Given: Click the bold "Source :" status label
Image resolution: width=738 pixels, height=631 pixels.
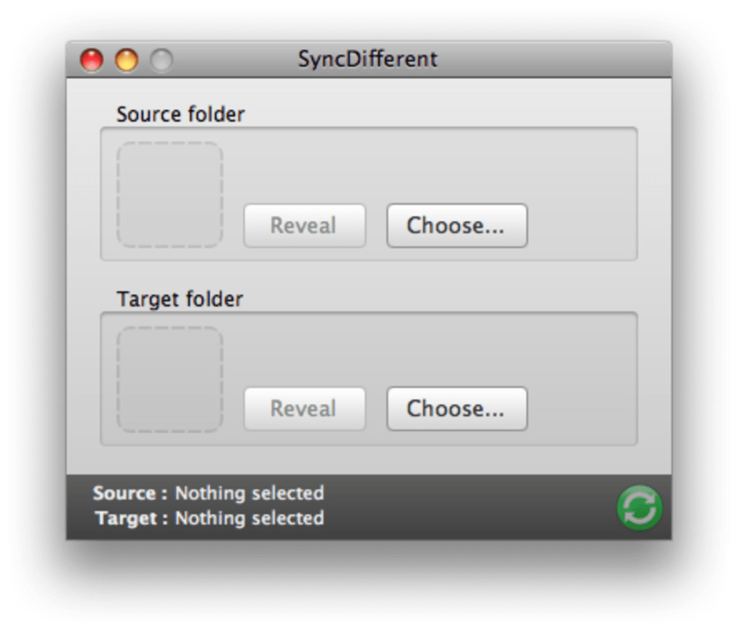Looking at the screenshot, I should click(x=130, y=494).
